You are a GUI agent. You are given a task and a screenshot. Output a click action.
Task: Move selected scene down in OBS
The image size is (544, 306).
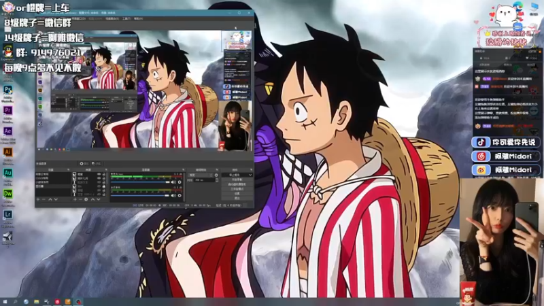pyautogui.click(x=56, y=199)
